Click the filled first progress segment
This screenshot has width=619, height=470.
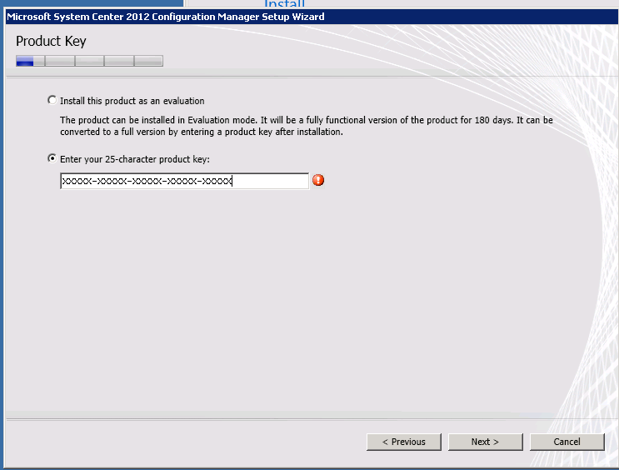tap(30, 61)
